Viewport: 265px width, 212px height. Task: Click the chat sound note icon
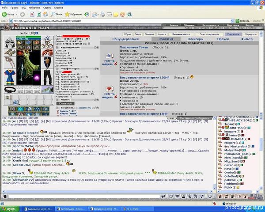tap(202, 196)
